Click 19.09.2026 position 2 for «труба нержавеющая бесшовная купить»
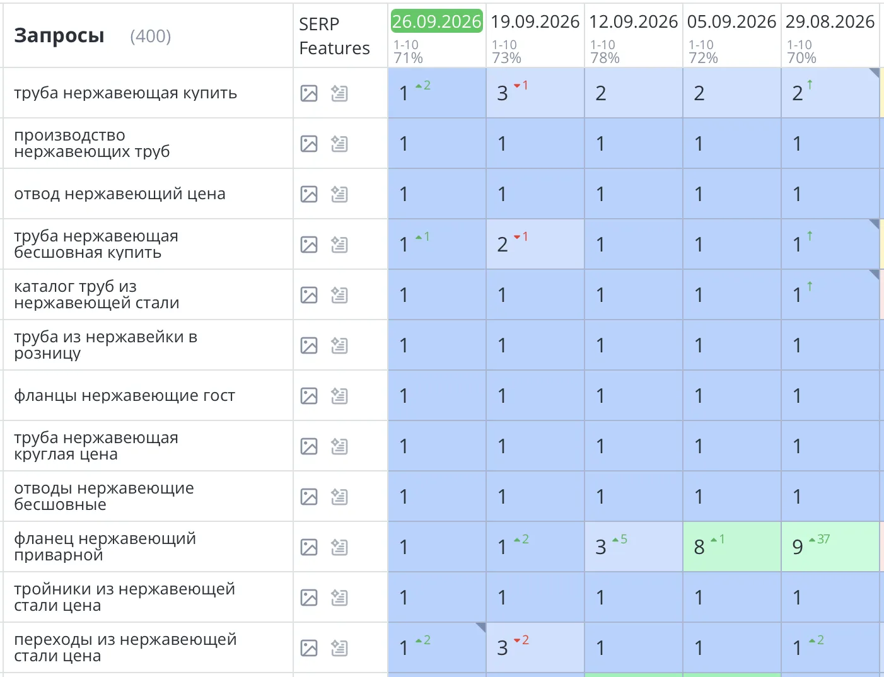 click(535, 245)
